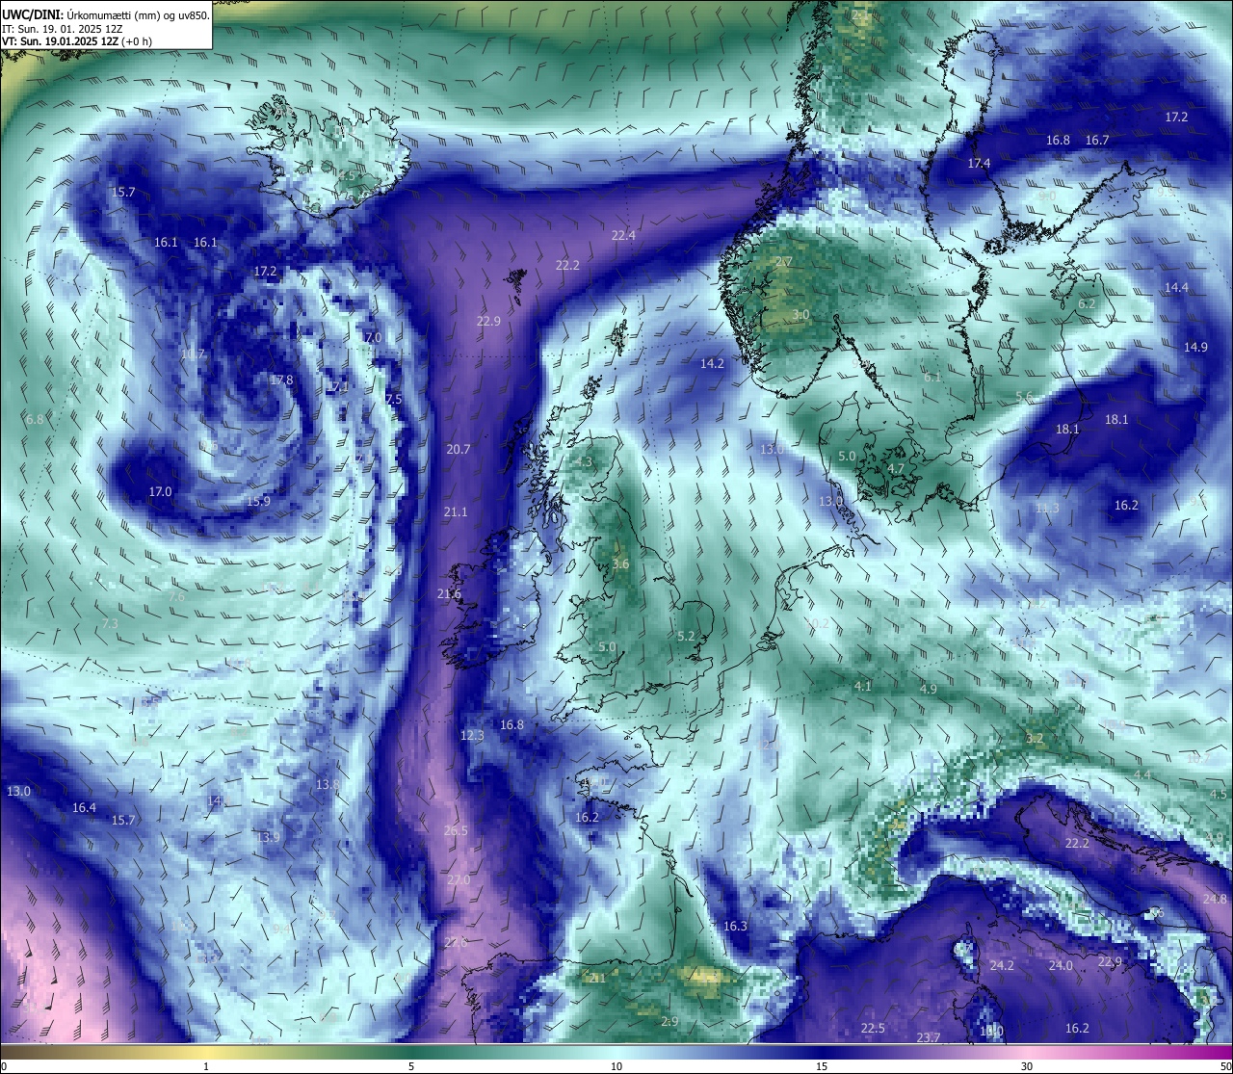
Task: Click the legend tick label 5
Action: [x=411, y=1065]
